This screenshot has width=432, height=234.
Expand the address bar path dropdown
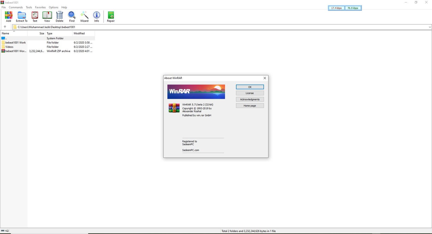(430, 27)
